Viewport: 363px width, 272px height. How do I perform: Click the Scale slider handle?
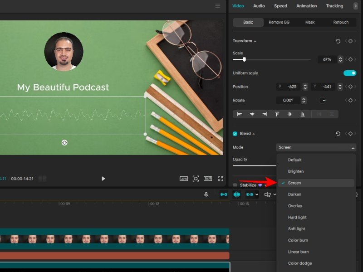point(244,59)
